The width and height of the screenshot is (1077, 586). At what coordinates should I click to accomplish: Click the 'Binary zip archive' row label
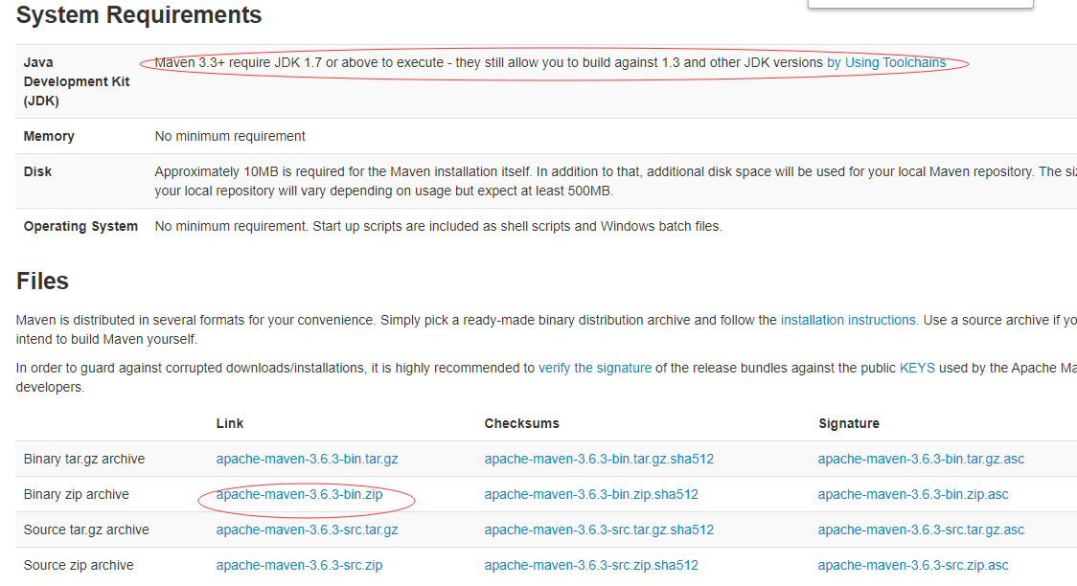(77, 495)
